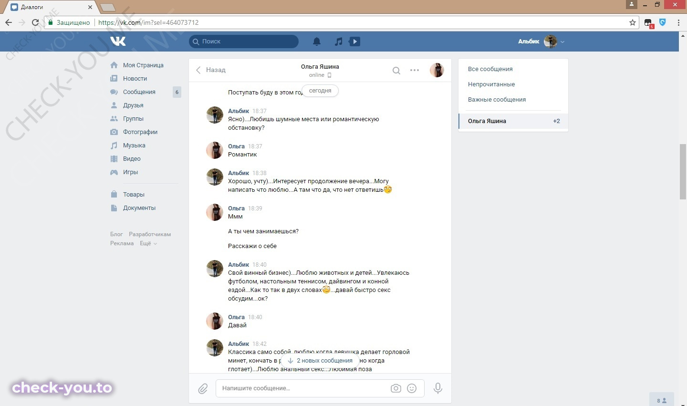Viewport: 687px width, 406px height.
Task: Open Ольга Яшина name in chat header
Action: 320,67
